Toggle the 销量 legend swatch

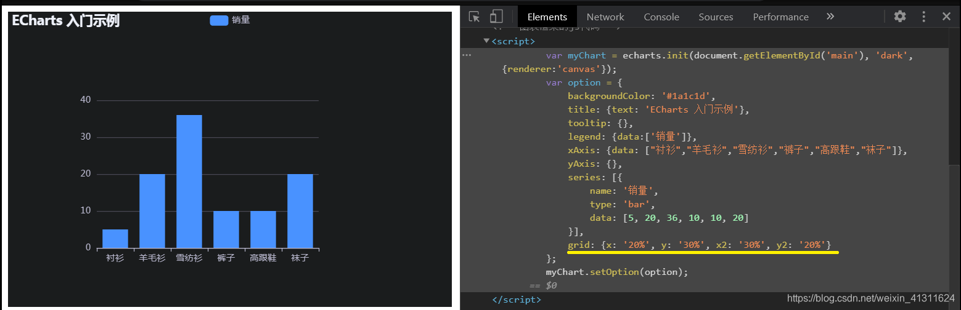[219, 20]
